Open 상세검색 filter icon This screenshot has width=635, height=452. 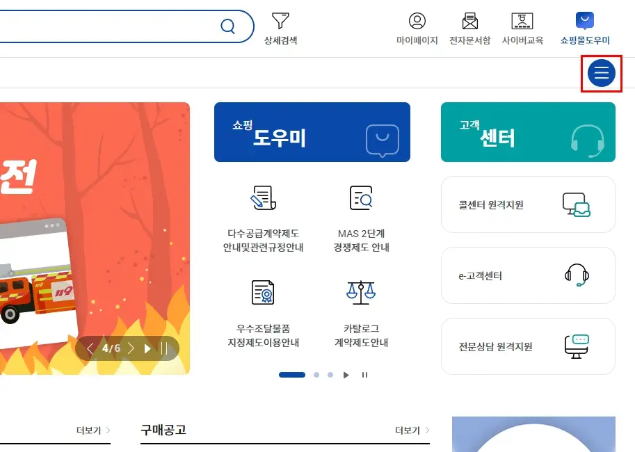tap(280, 21)
